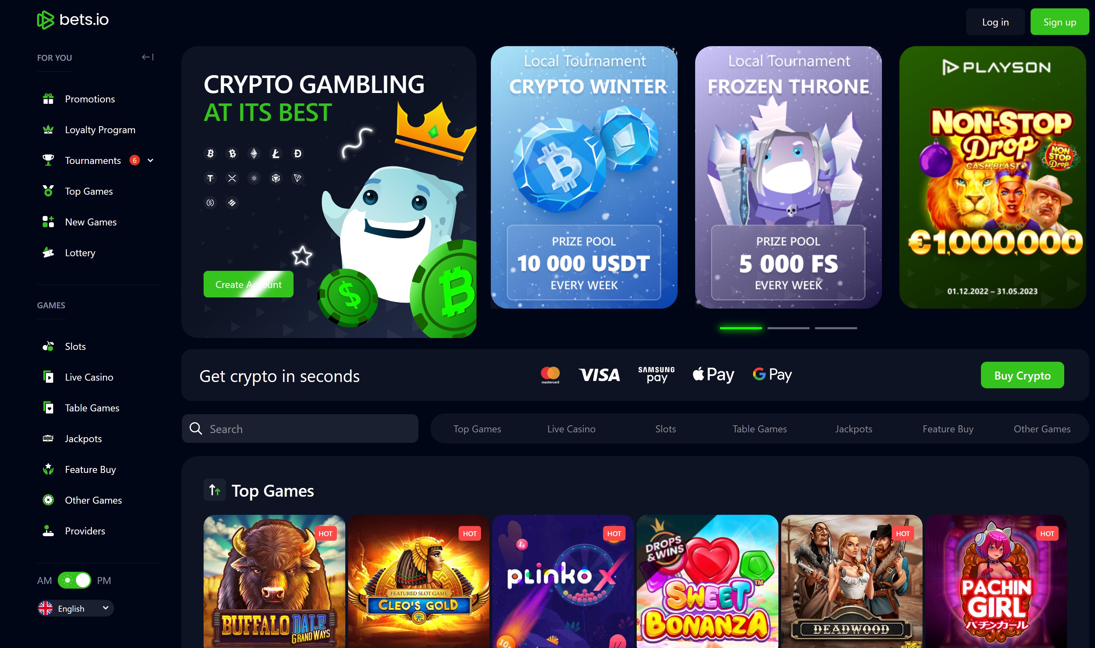Open the English language dropdown
1095x648 pixels.
[75, 608]
